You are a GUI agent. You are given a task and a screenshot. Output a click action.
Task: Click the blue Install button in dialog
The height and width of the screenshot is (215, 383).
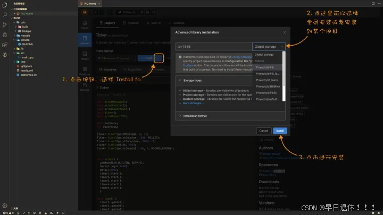click(280, 131)
